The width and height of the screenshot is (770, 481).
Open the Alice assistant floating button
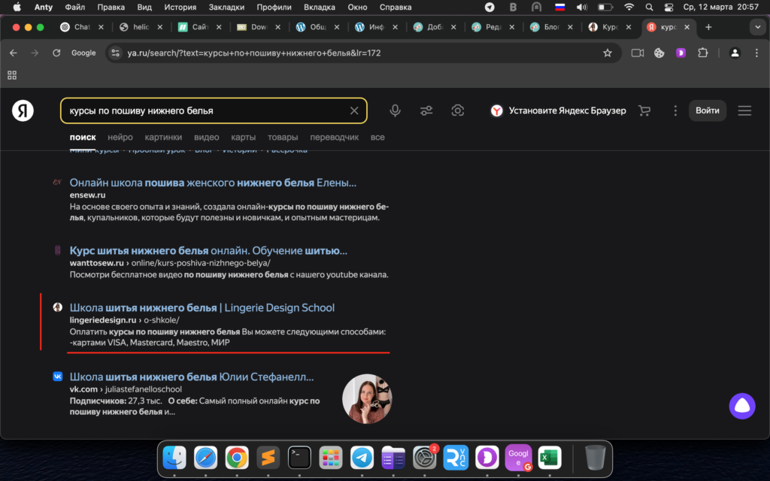[x=742, y=406]
